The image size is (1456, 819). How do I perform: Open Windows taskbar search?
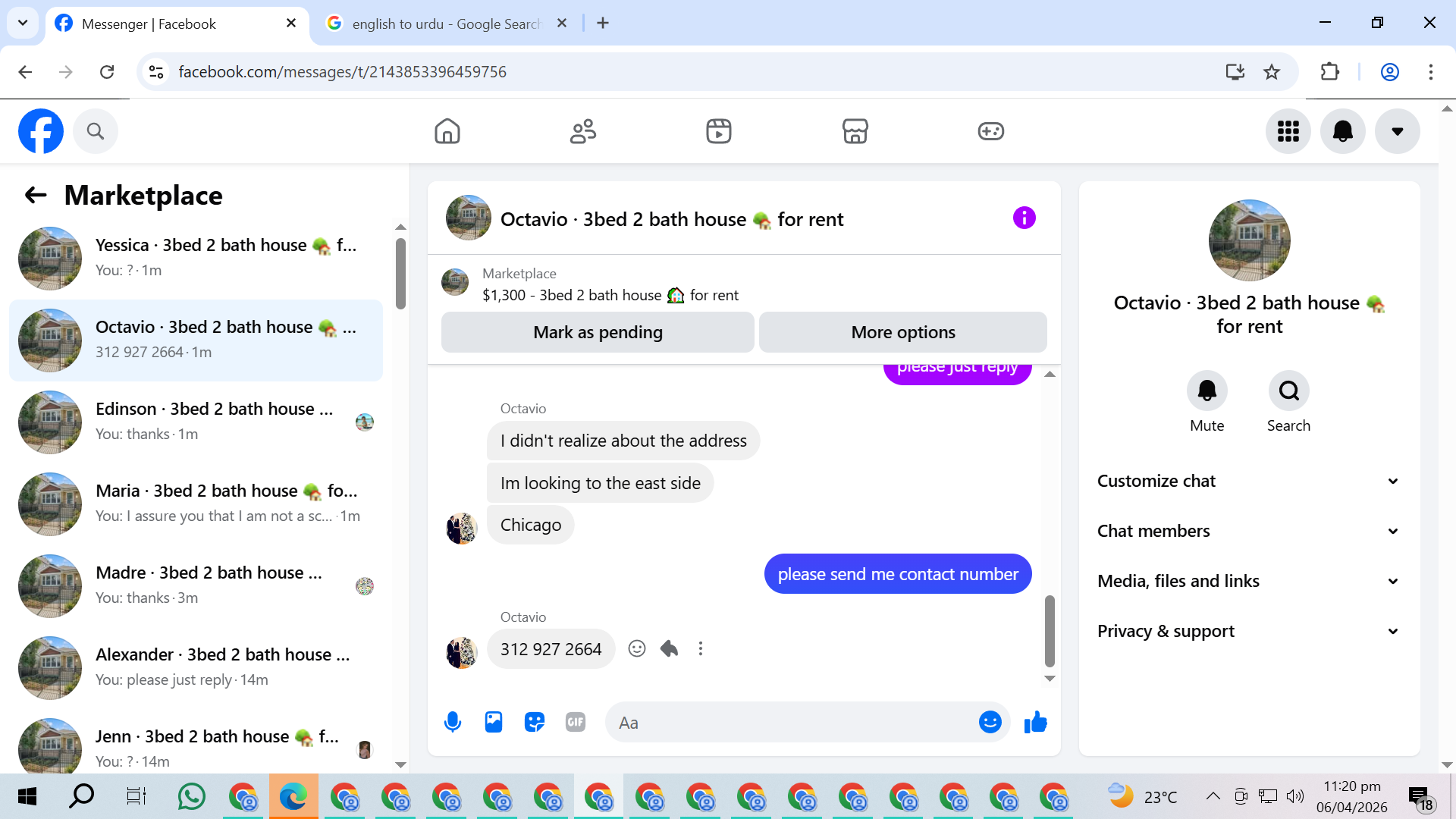81,796
